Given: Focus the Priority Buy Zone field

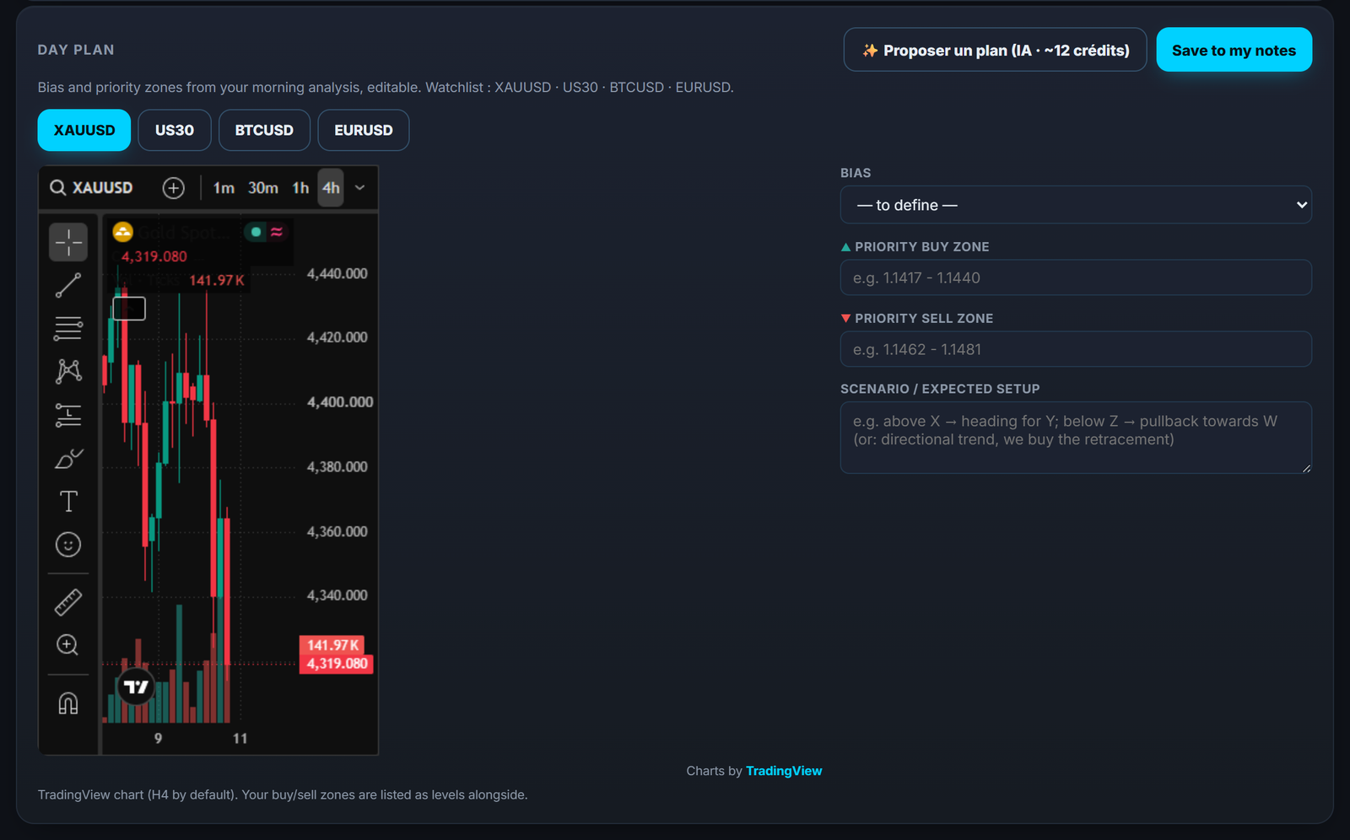Looking at the screenshot, I should tap(1076, 277).
